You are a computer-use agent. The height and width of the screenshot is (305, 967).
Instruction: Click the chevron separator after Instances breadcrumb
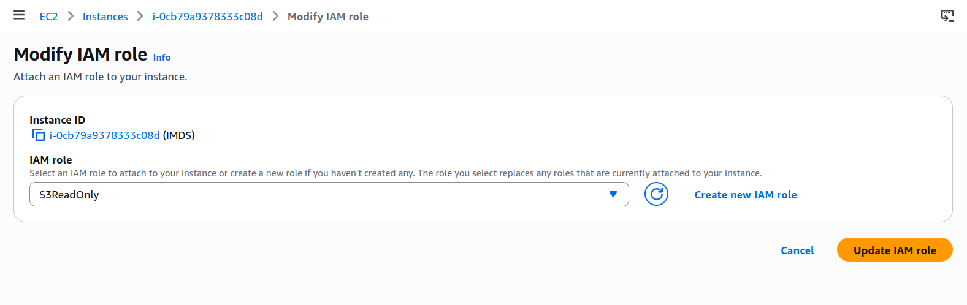coord(140,17)
